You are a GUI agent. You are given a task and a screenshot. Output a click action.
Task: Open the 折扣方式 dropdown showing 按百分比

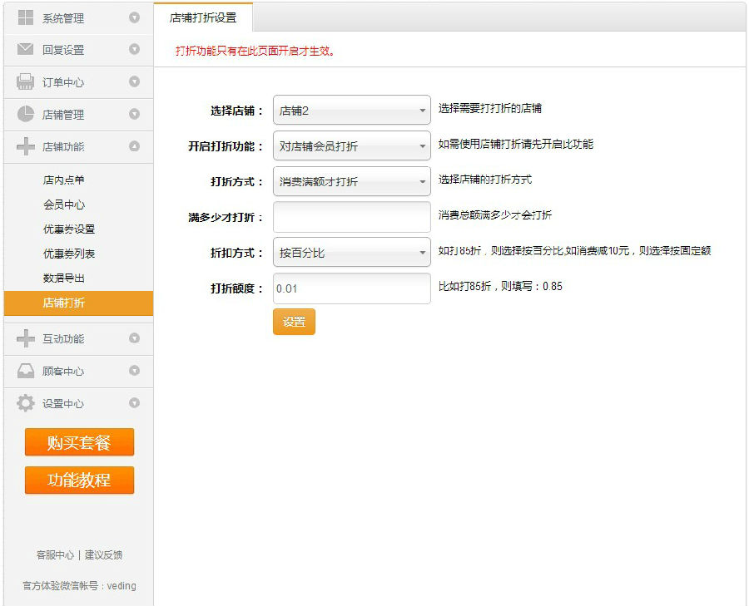tap(351, 252)
